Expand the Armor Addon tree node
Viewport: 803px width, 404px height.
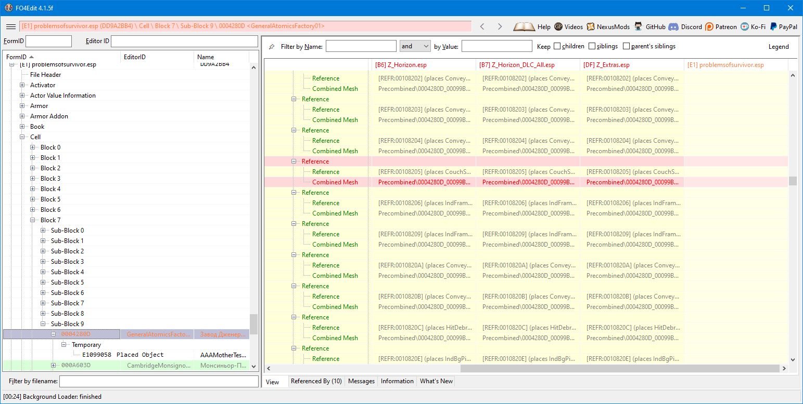tap(22, 116)
